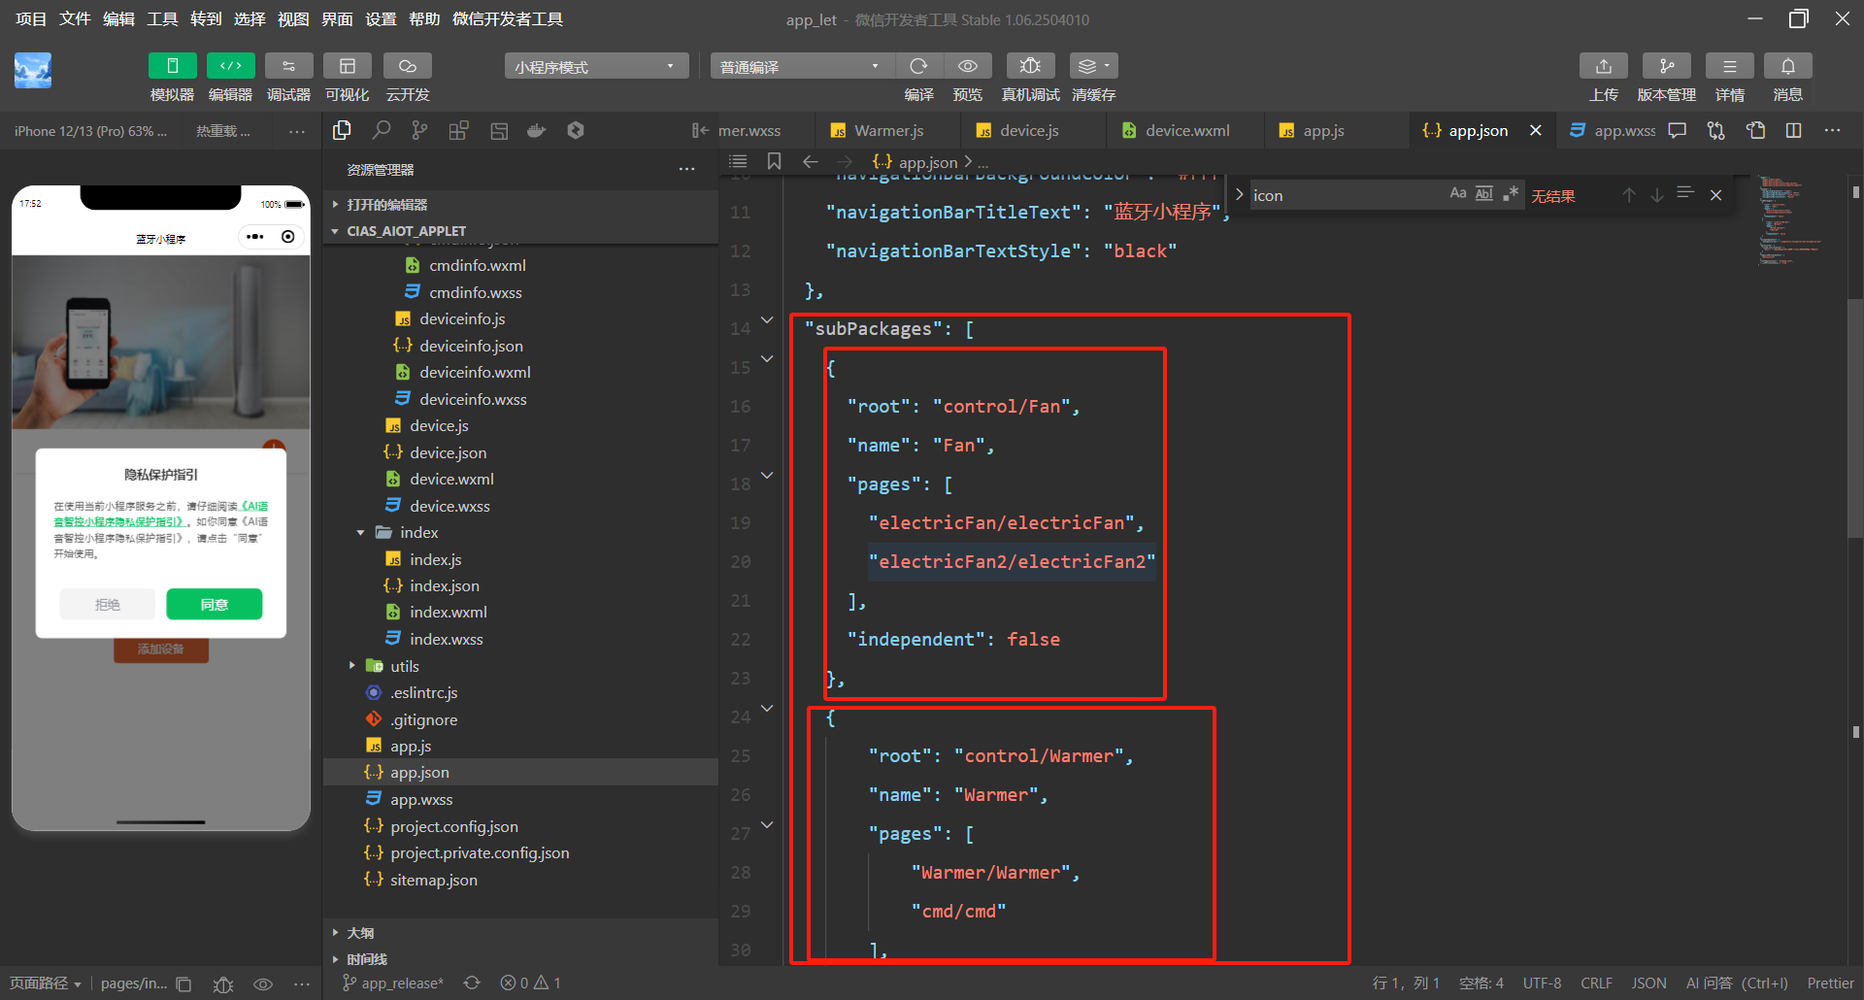Start real-device debugging bug icon
Viewport: 1864px width, 1000px height.
1030,66
